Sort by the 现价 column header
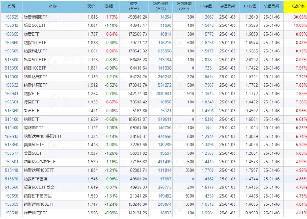This screenshot has width=307, height=219. pos(91,6)
